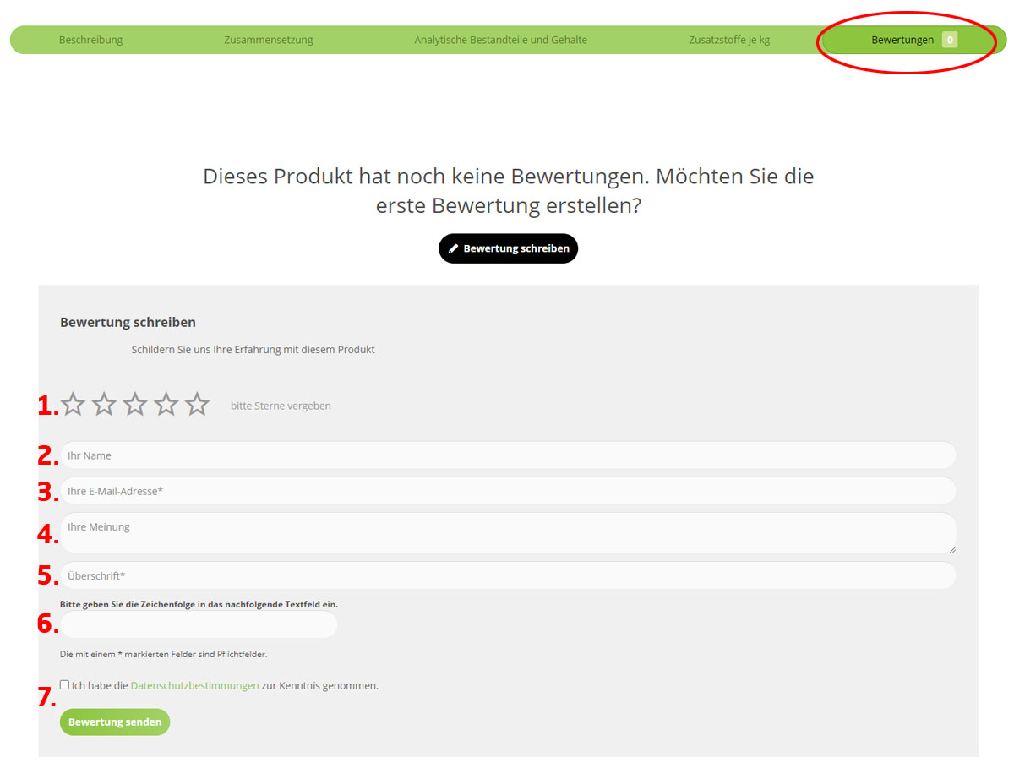
Task: Select the fourth rating star
Action: [166, 405]
